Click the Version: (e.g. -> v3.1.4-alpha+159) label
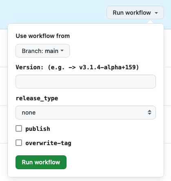 [77, 67]
